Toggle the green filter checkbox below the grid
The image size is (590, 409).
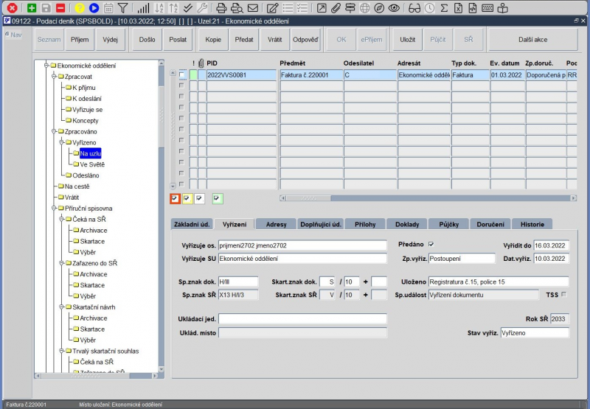point(217,198)
